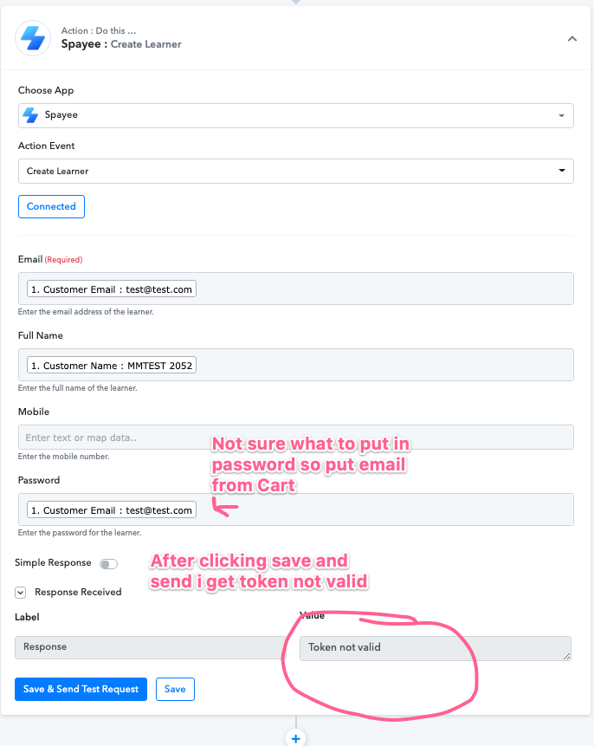Click Save & Send Test Request
This screenshot has width=594, height=746.
[x=81, y=689]
